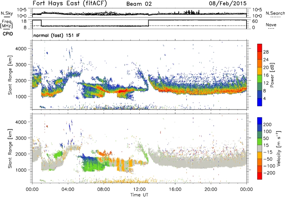Select the 'Time UT' axis title
Viewport: 285px width, 197px height.
tap(139, 195)
